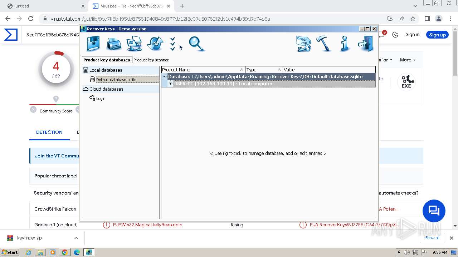This screenshot has width=458, height=257.
Task: Click the VirusTotal logo
Action: point(11,35)
